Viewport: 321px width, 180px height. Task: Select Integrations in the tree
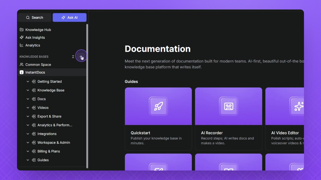coord(47,134)
